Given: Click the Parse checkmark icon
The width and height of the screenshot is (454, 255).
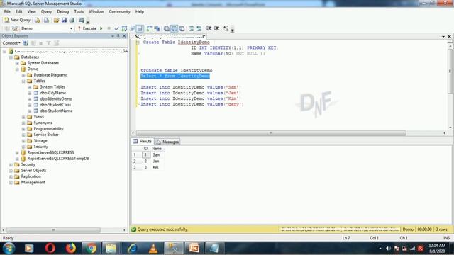Looking at the screenshot, I should 116,28.
